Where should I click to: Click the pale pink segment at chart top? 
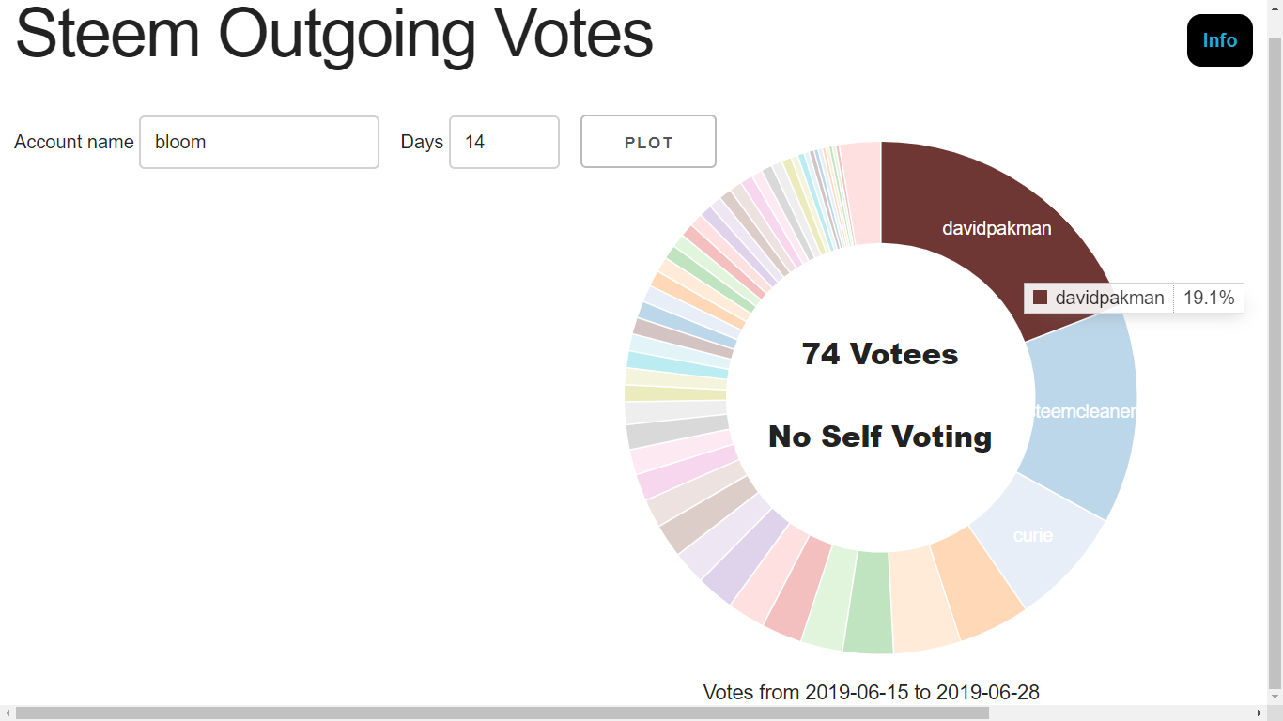[861, 192]
